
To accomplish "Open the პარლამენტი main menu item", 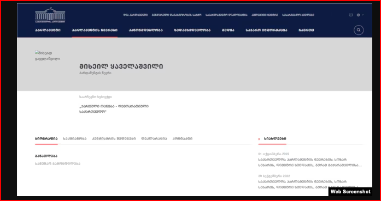I will pos(48,31).
